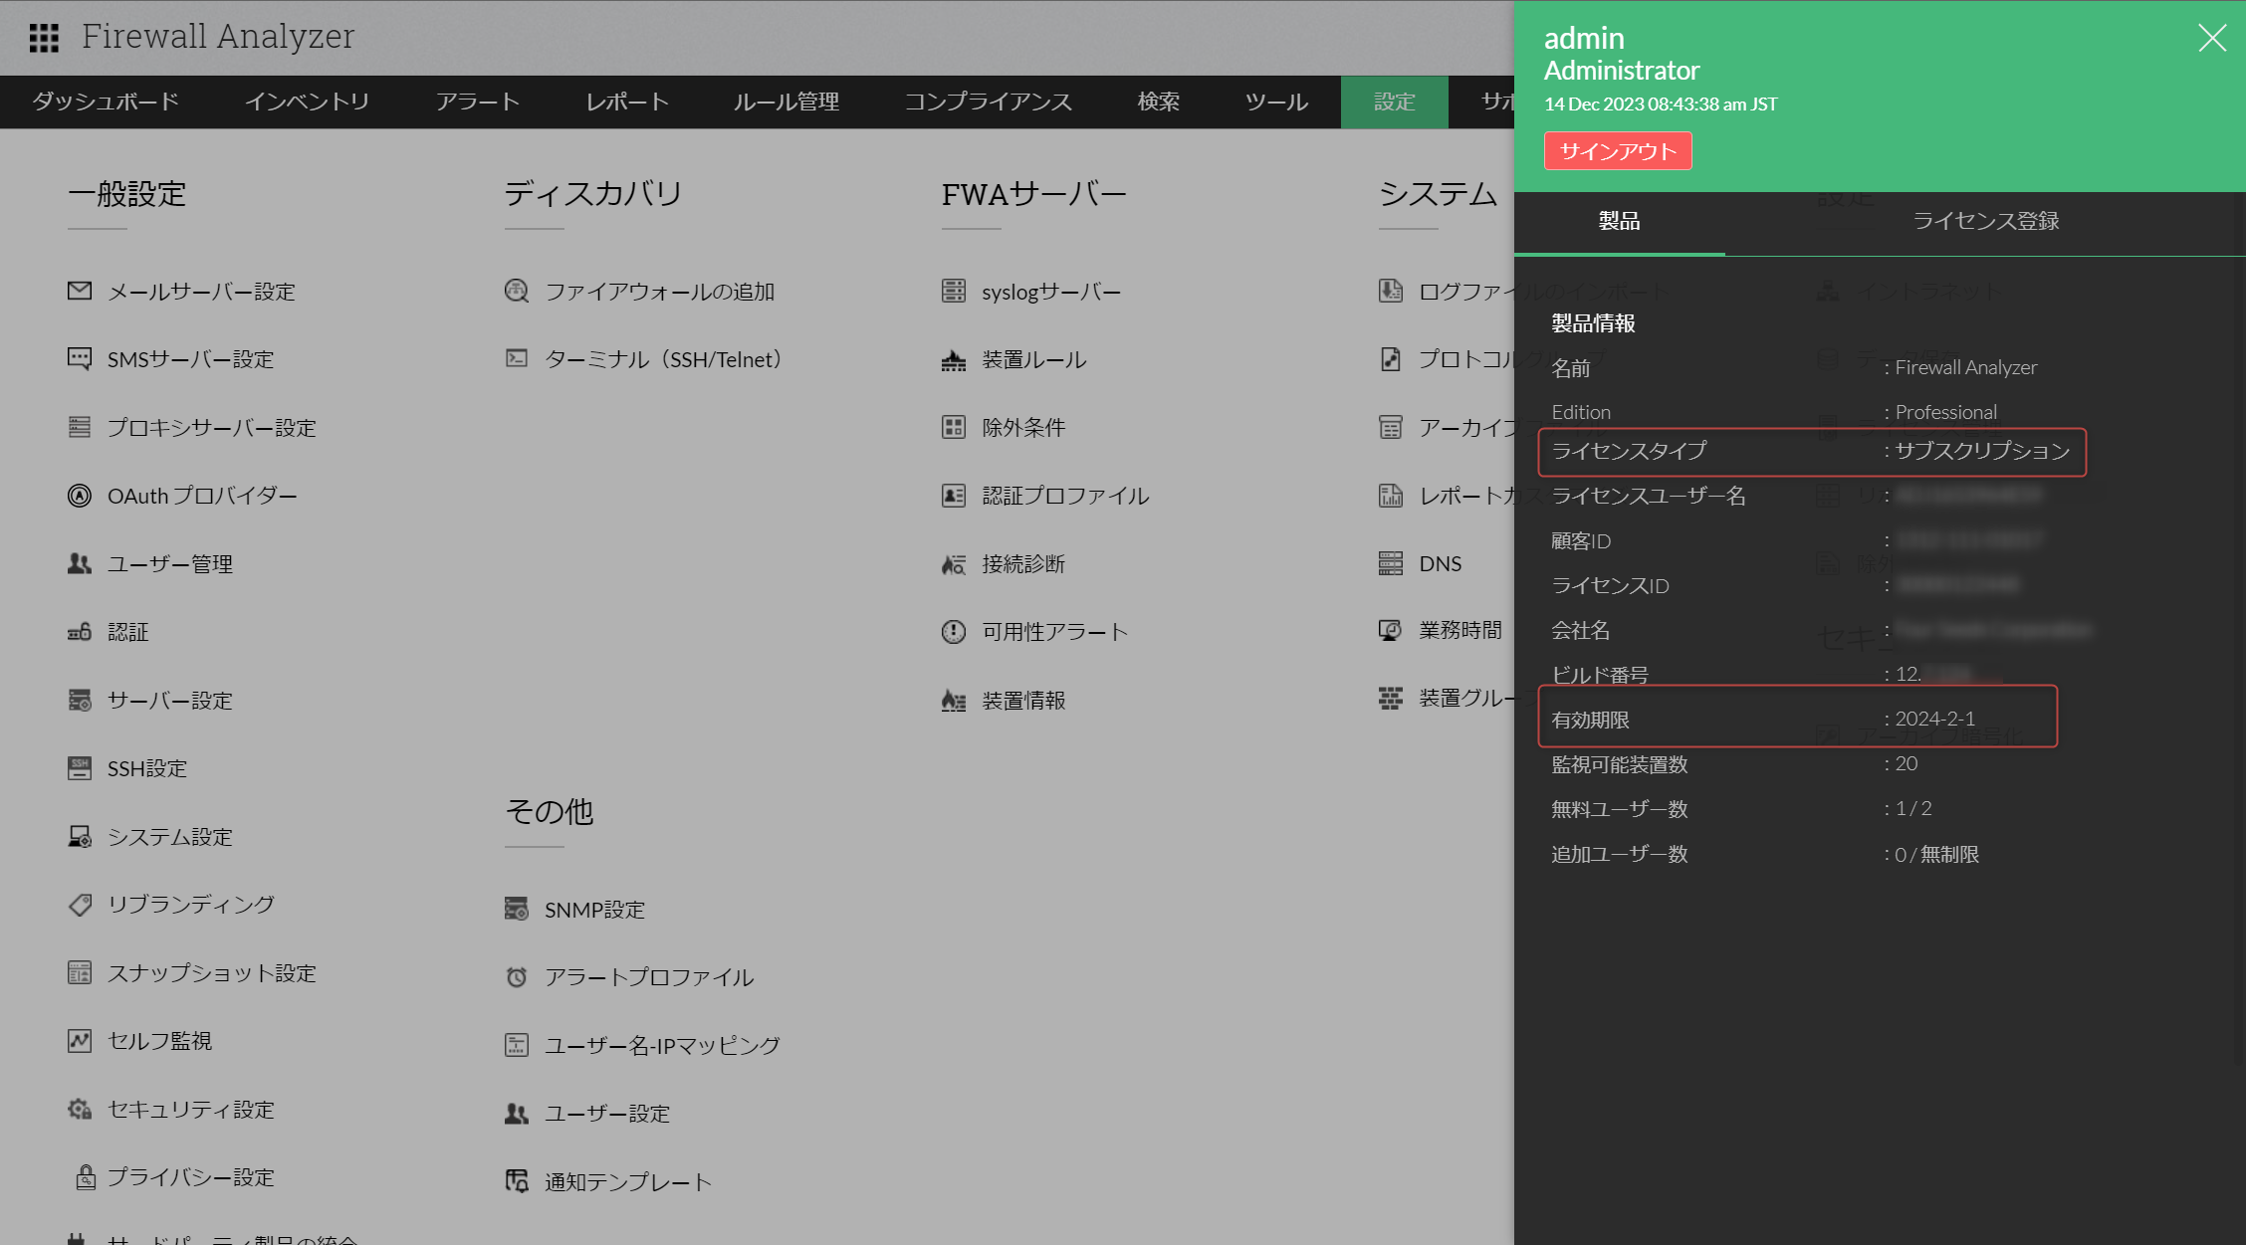Click the mail server settings envelope icon
Viewport: 2246px width, 1245px height.
(80, 291)
